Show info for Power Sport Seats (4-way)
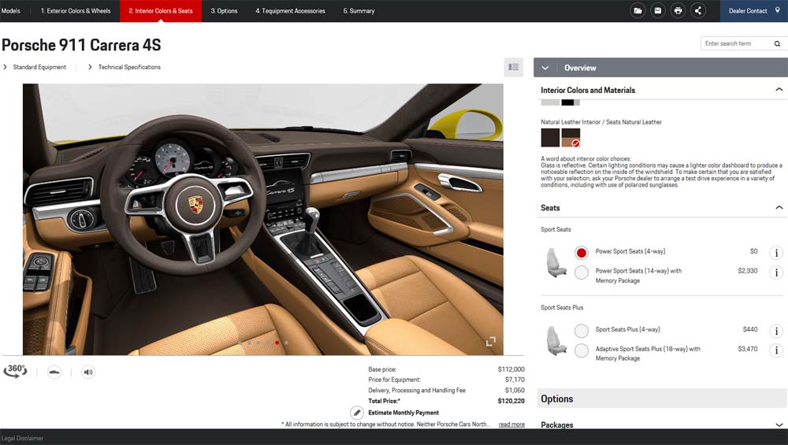Viewport: 788px width, 445px height. coord(776,253)
